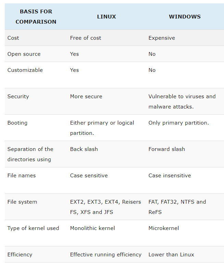Select the Open source row label
224x268 pixels.
tap(24, 54)
